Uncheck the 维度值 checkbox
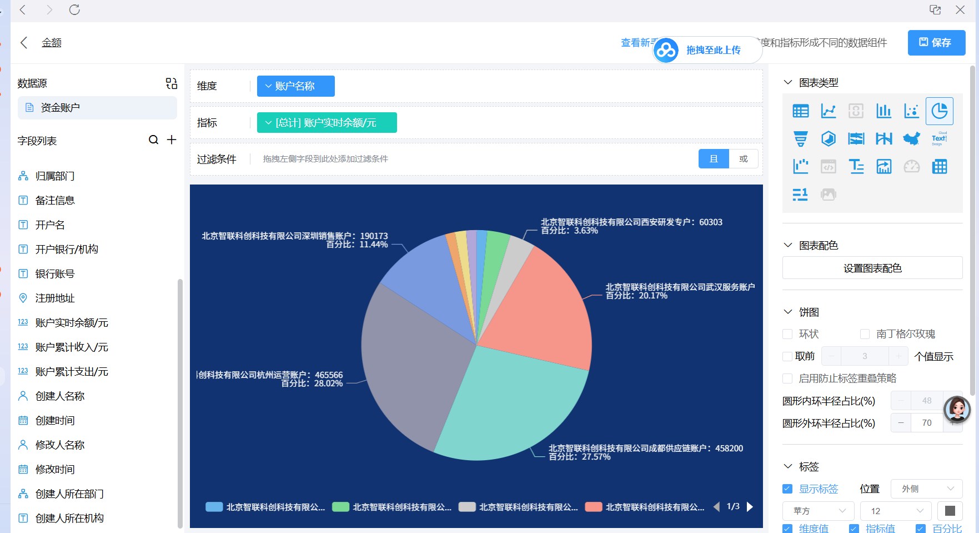This screenshot has height=533, width=979. tap(787, 529)
